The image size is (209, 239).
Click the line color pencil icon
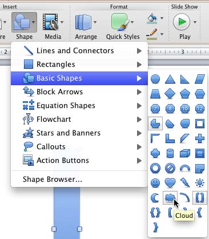(152, 34)
